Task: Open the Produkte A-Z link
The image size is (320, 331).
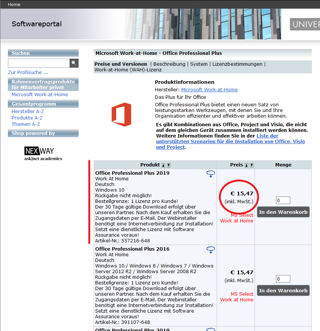Action: 27,118
